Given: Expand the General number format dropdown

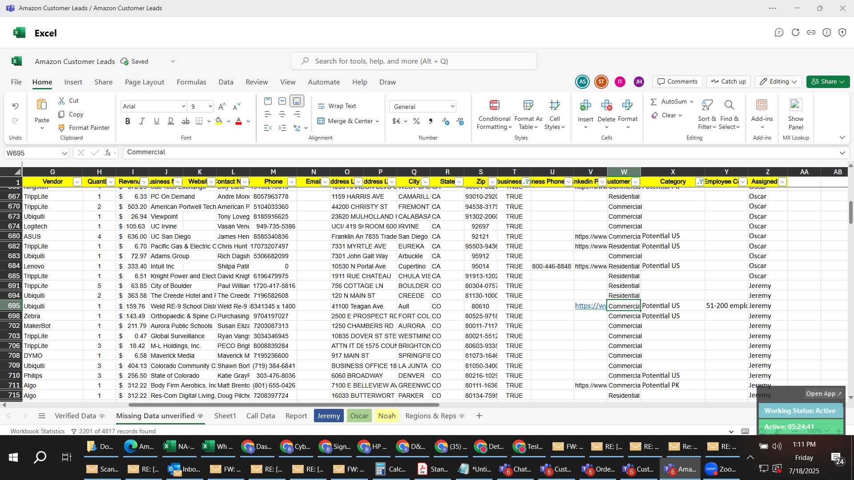Looking at the screenshot, I should 452,107.
